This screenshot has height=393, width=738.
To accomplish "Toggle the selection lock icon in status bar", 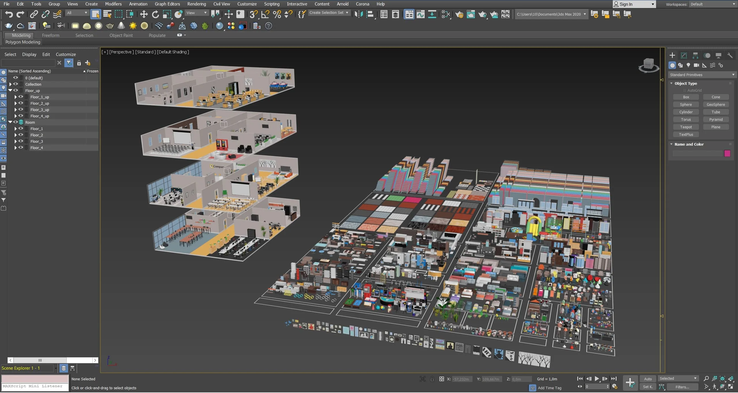I will [432, 379].
